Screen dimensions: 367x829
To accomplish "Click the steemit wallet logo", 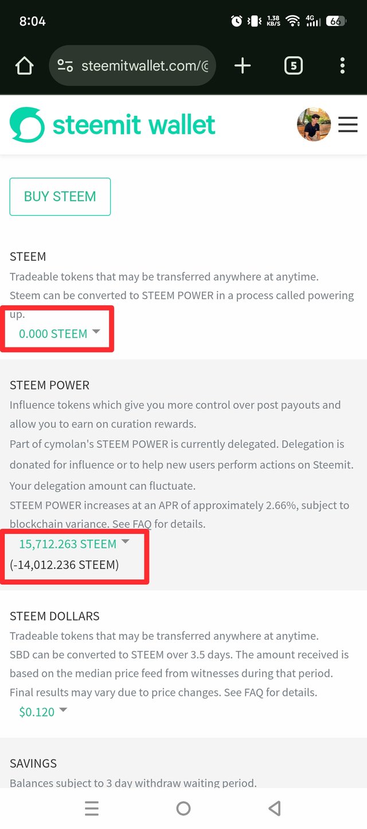I will (26, 125).
